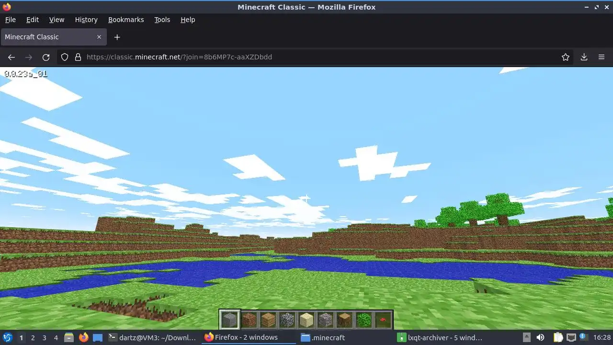Select the sand block in hotbar
Viewport: 613px width, 345px height.
306,320
